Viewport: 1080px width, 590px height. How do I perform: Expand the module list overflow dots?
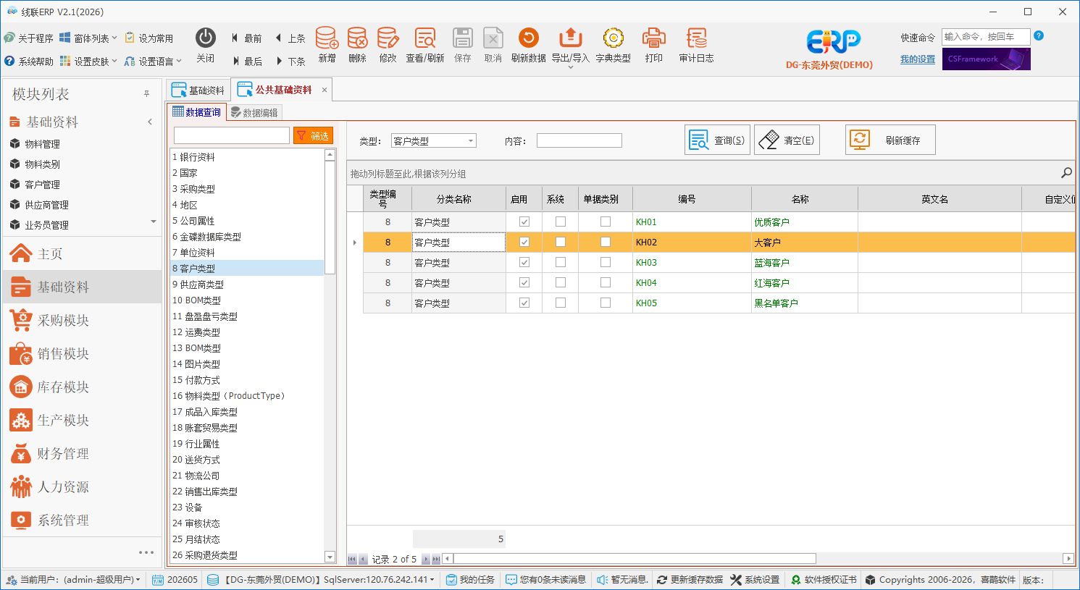pos(146,552)
